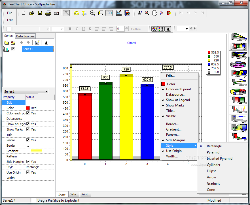The image size is (250, 205).
Task: Click Italic formatting button
Action: point(77,29)
